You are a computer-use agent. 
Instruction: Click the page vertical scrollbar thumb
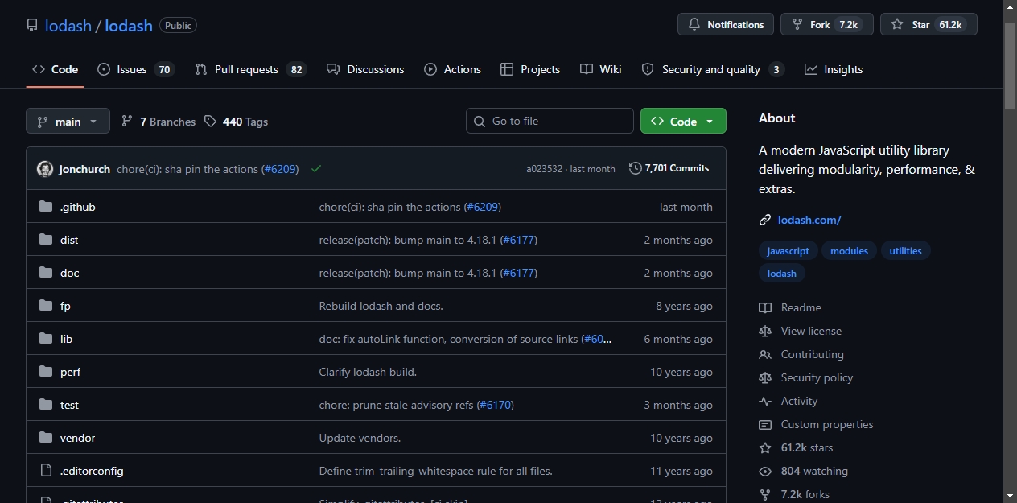tap(1011, 66)
